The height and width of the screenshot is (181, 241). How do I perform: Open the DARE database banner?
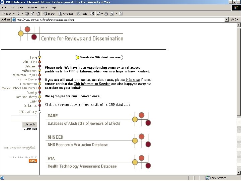[x=98, y=119]
